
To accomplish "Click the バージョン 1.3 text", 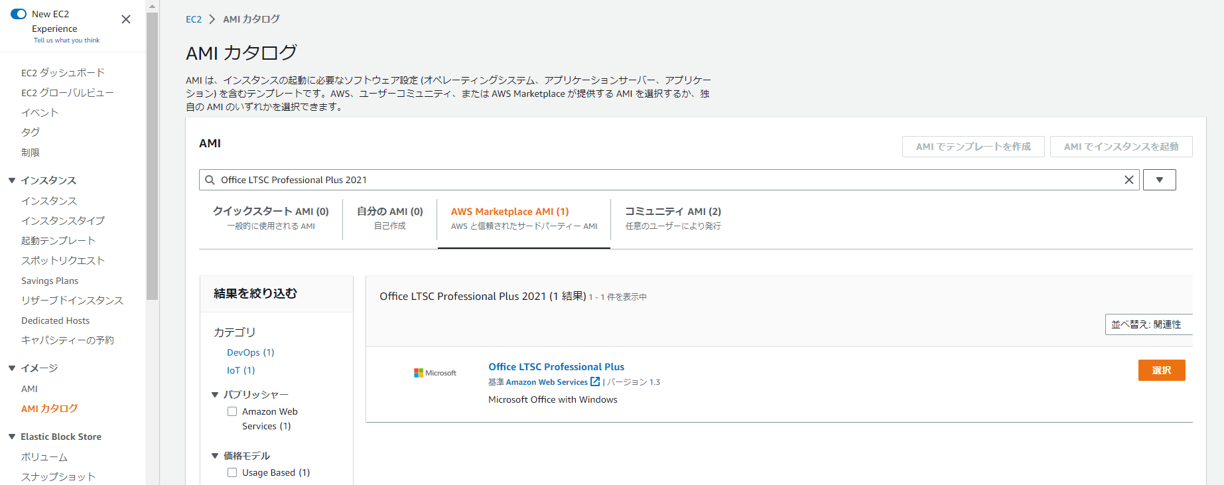I will click(634, 382).
